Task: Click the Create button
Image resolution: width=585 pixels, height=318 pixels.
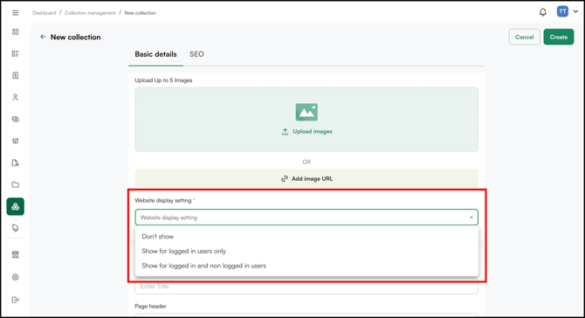Action: point(559,37)
